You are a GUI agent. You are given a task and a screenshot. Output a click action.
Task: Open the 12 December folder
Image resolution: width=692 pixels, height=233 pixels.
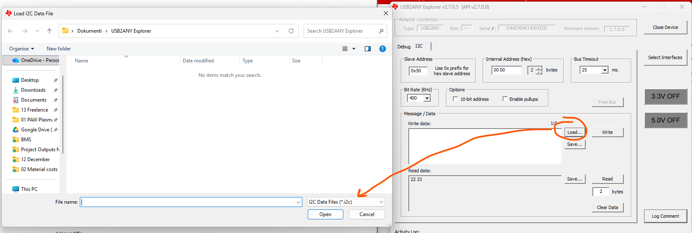(x=35, y=159)
